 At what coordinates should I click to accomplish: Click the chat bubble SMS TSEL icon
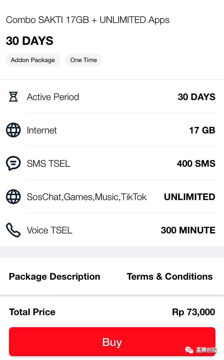coord(13,163)
